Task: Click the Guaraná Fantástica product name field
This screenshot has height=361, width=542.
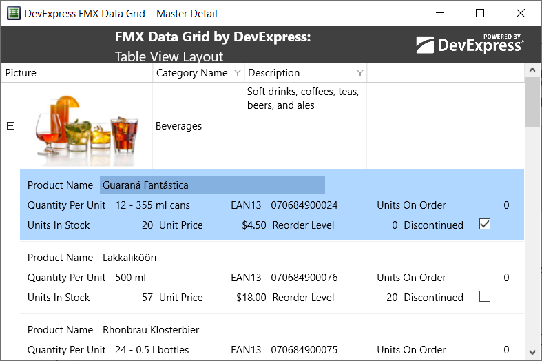Action: (x=212, y=185)
